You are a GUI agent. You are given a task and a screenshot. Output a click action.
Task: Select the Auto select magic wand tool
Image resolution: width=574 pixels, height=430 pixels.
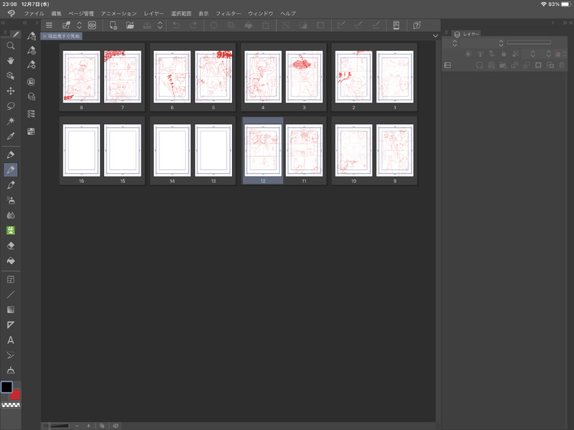[11, 121]
